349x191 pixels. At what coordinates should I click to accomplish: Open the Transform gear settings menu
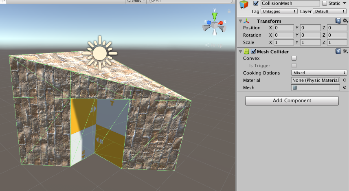click(x=345, y=21)
